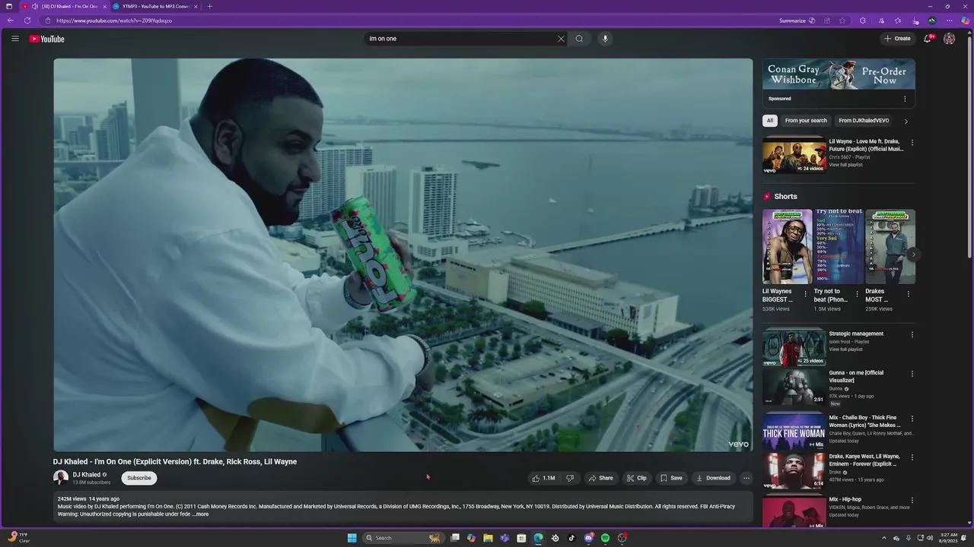
Task: Subscribe to DJ Khaled channel
Action: pyautogui.click(x=139, y=478)
